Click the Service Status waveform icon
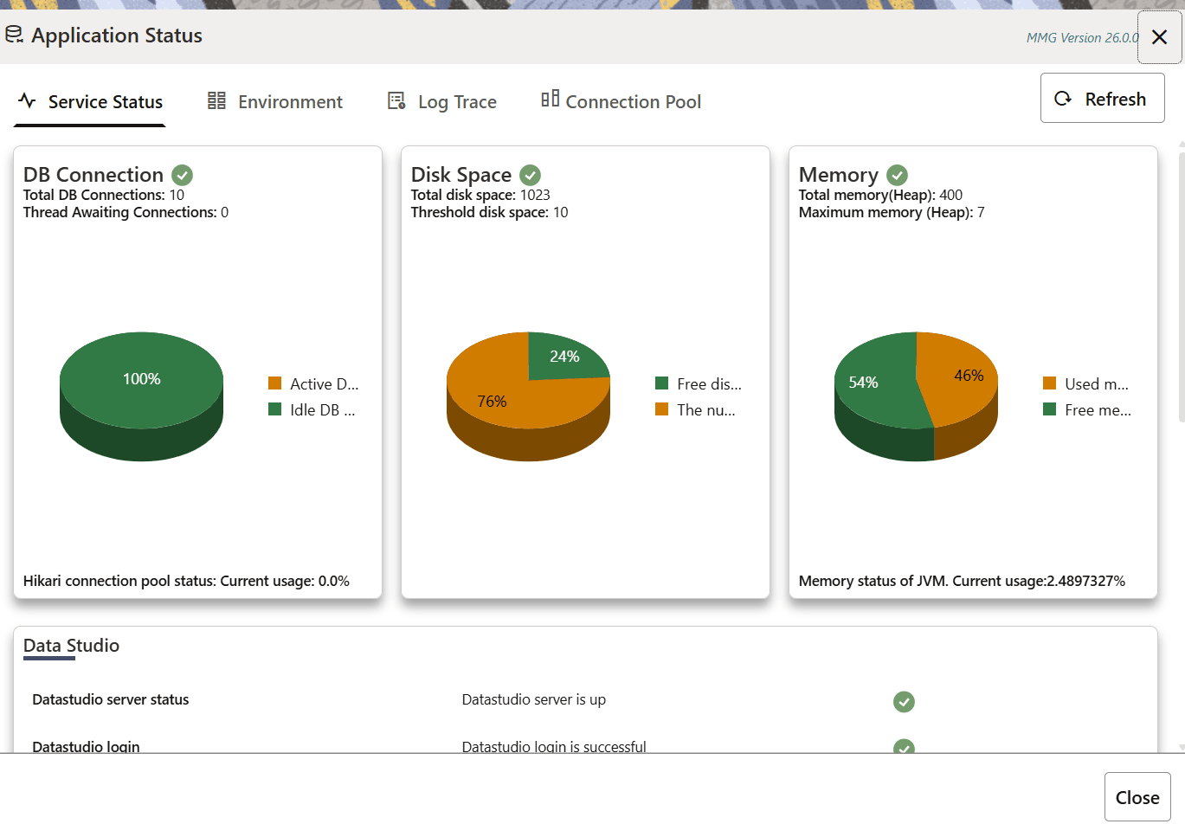 coord(27,101)
